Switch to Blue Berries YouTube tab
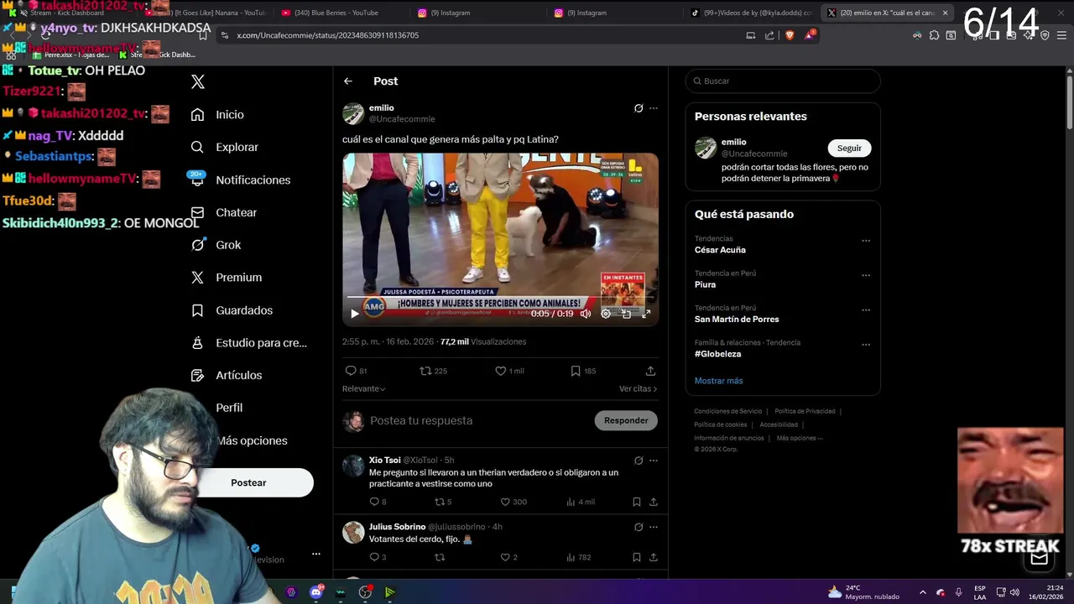The height and width of the screenshot is (604, 1074). [336, 13]
